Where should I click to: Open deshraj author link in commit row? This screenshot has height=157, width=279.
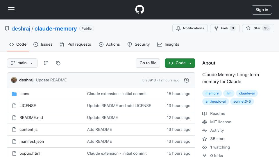[26, 80]
